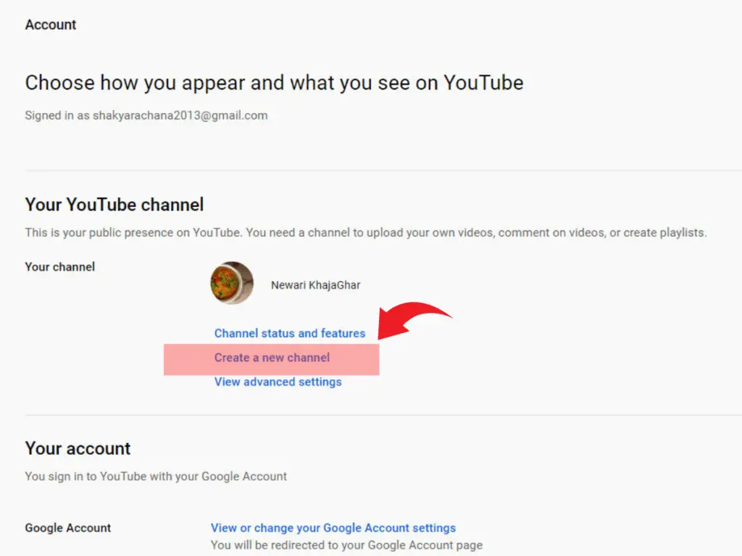Click the Your account heading

[x=78, y=448]
